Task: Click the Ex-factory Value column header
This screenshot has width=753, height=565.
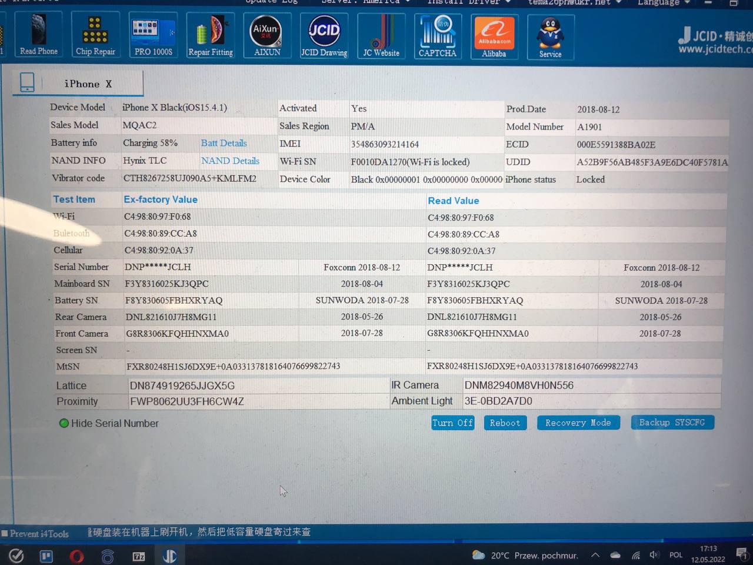Action: (x=161, y=200)
